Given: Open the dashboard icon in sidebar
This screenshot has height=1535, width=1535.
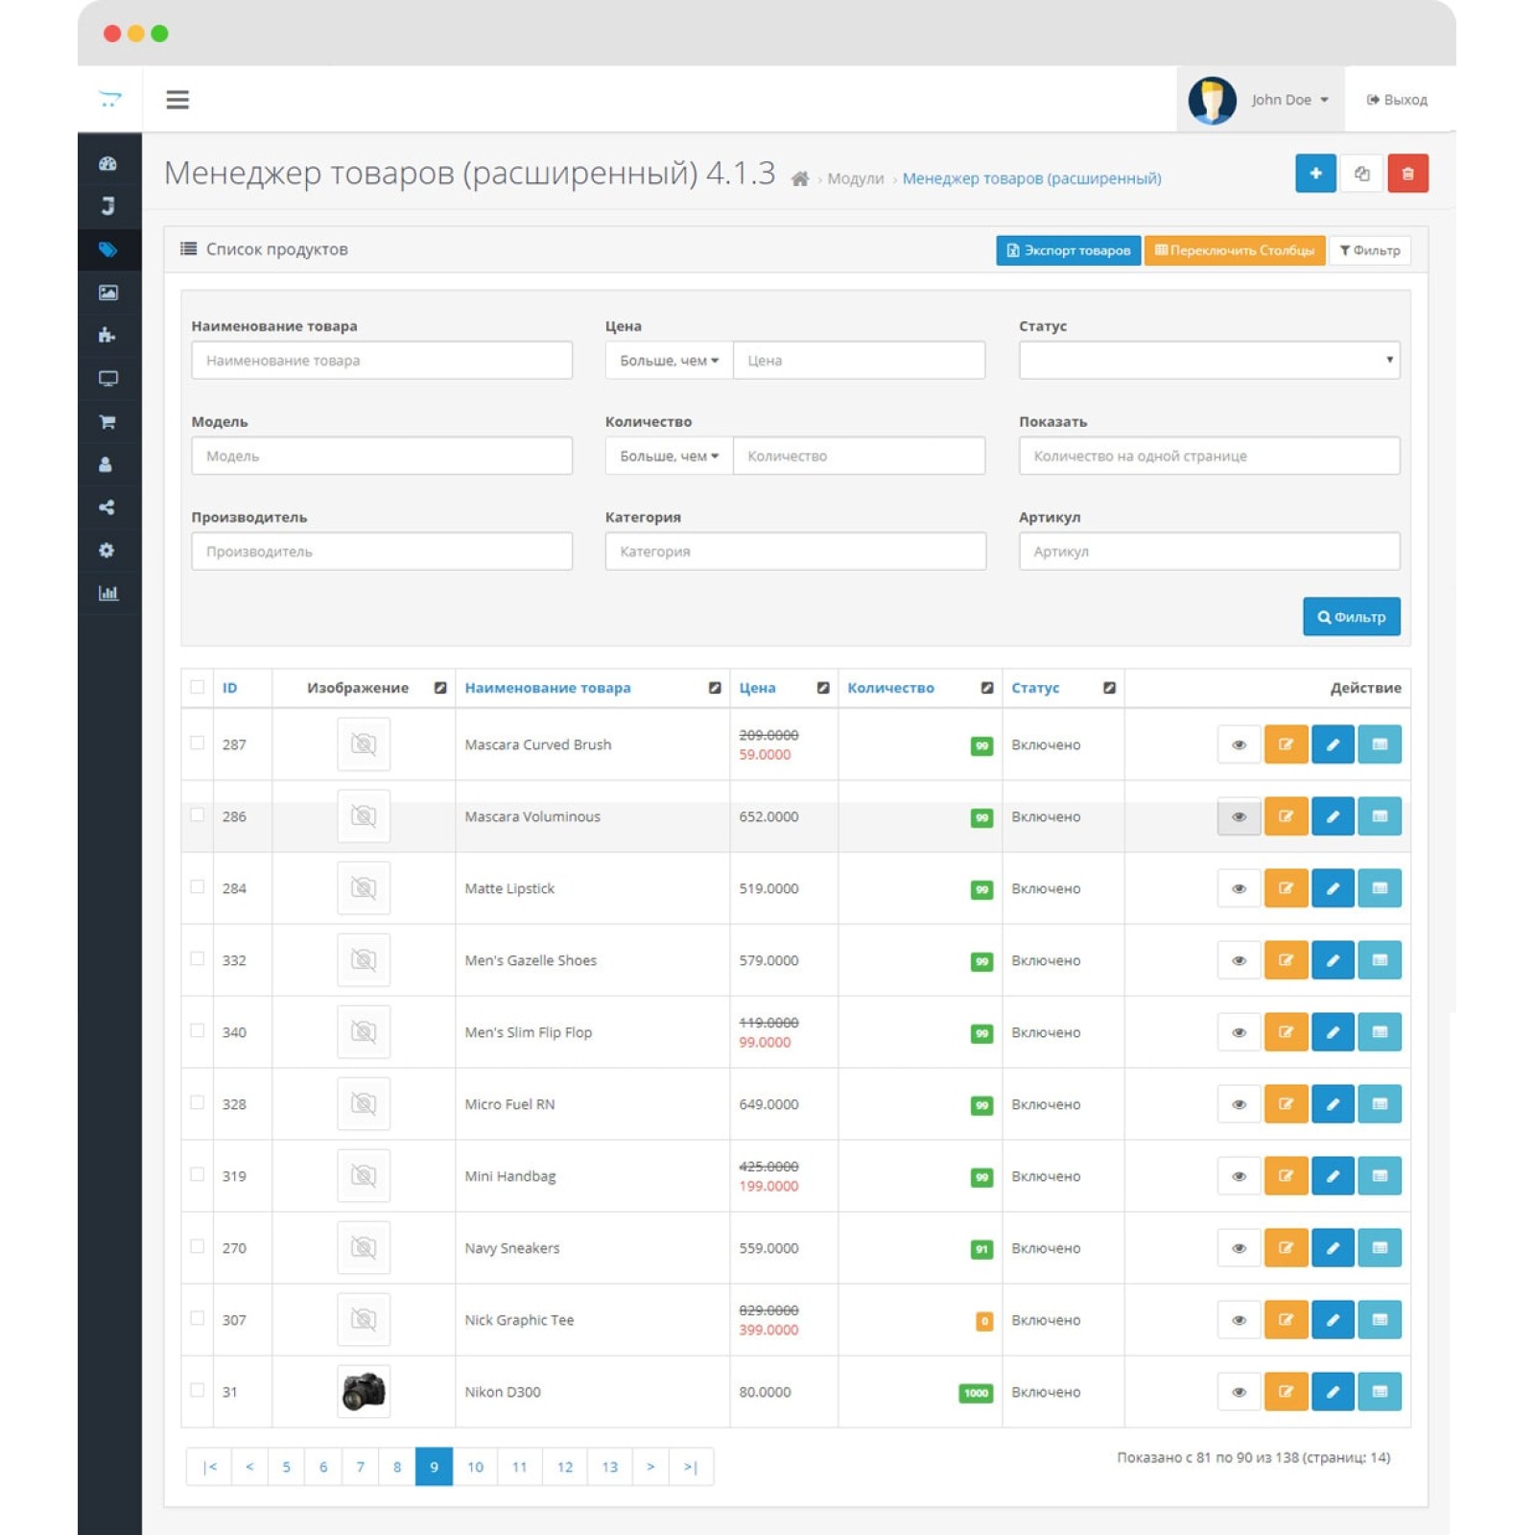Looking at the screenshot, I should 107,164.
